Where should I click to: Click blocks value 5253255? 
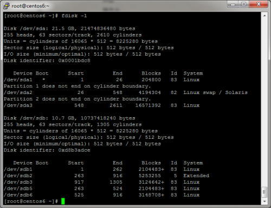coord(150,176)
